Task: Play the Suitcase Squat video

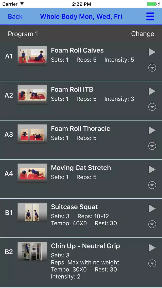Action: click(x=152, y=209)
